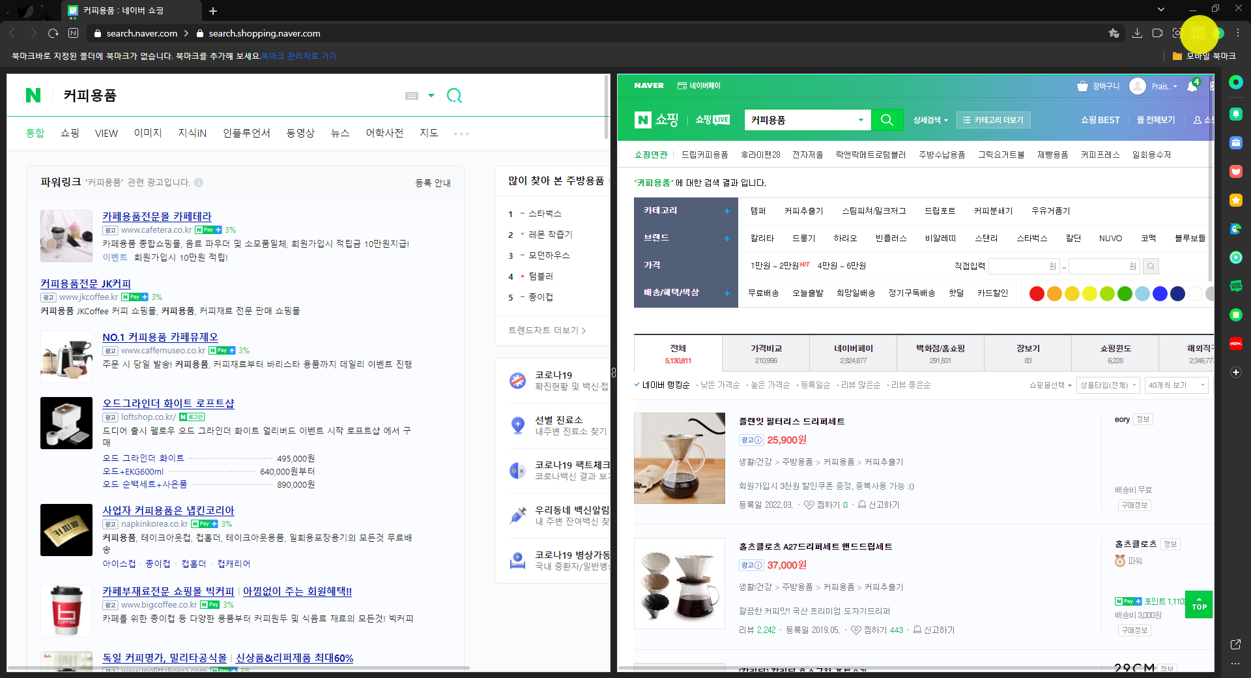
Task: Open the green dropdown arrow beside keyboard icon
Action: (431, 96)
